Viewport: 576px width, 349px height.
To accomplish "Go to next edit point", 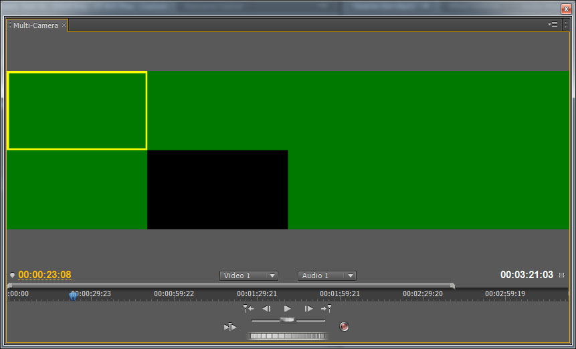I will click(326, 309).
